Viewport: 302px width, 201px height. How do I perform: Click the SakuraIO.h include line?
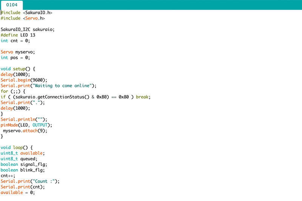coord(26,12)
